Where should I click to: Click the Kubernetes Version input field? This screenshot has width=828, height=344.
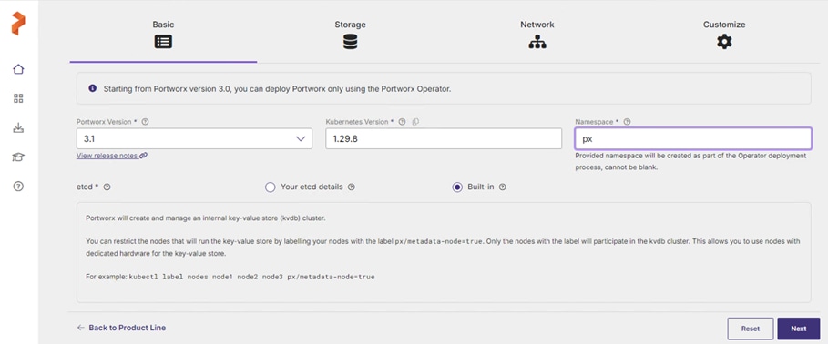pos(444,138)
